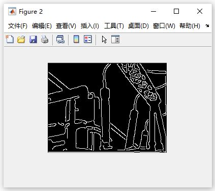Viewport: 215px width, 191px height.
Task: Open the 工具(T) menu
Action: 114,26
